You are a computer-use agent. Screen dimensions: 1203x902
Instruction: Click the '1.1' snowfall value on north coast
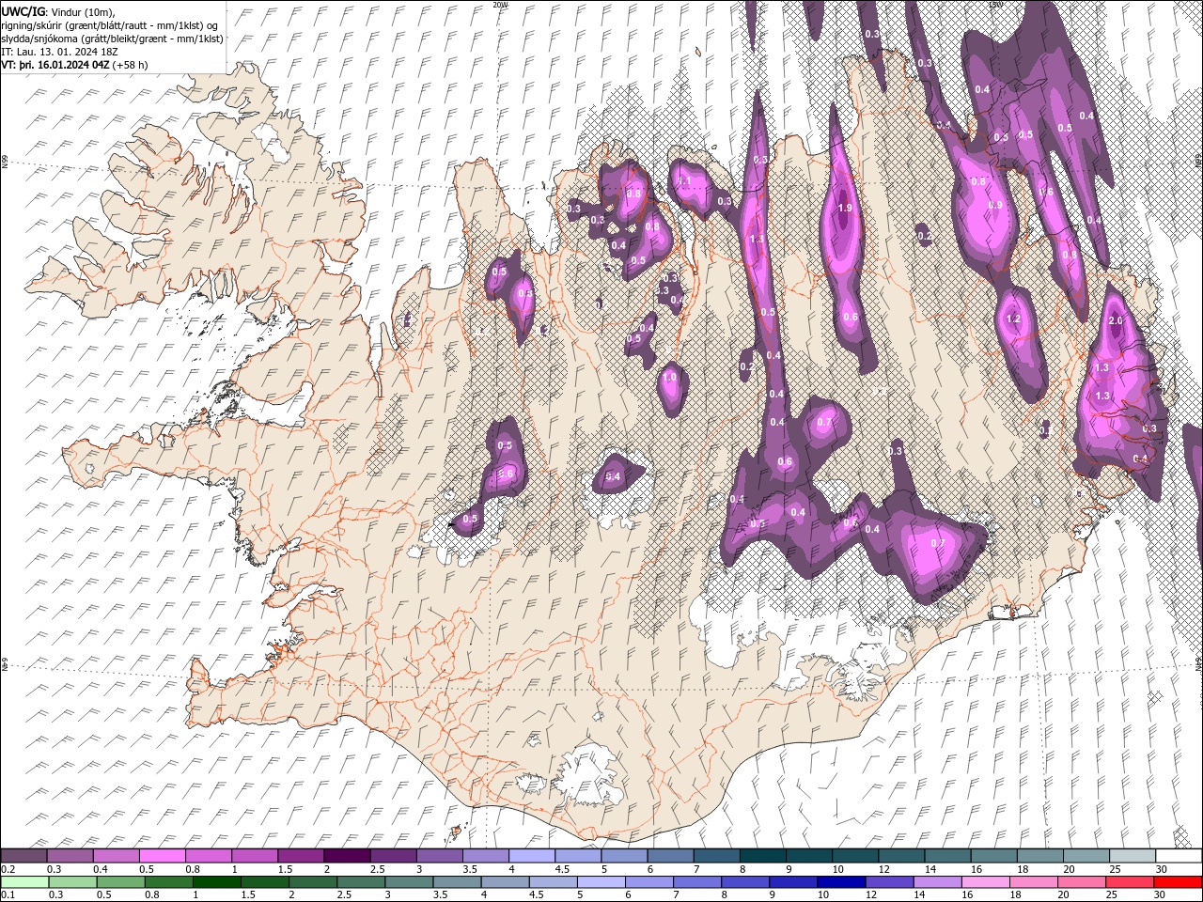click(684, 180)
